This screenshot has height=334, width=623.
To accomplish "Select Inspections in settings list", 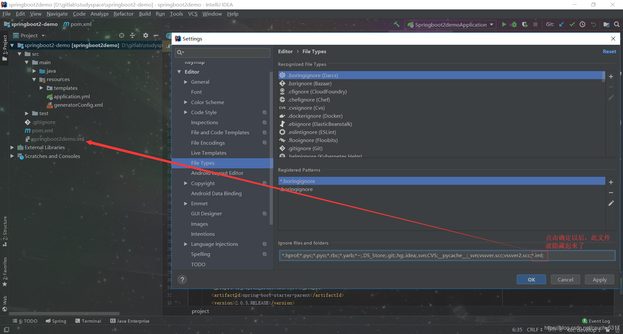I will pos(204,122).
